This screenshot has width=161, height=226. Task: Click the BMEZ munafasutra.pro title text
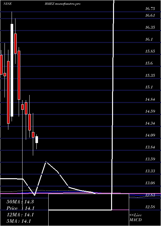pyautogui.click(x=62, y=4)
